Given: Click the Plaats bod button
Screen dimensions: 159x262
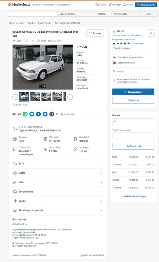Looking at the screenshot, I should [133, 146].
